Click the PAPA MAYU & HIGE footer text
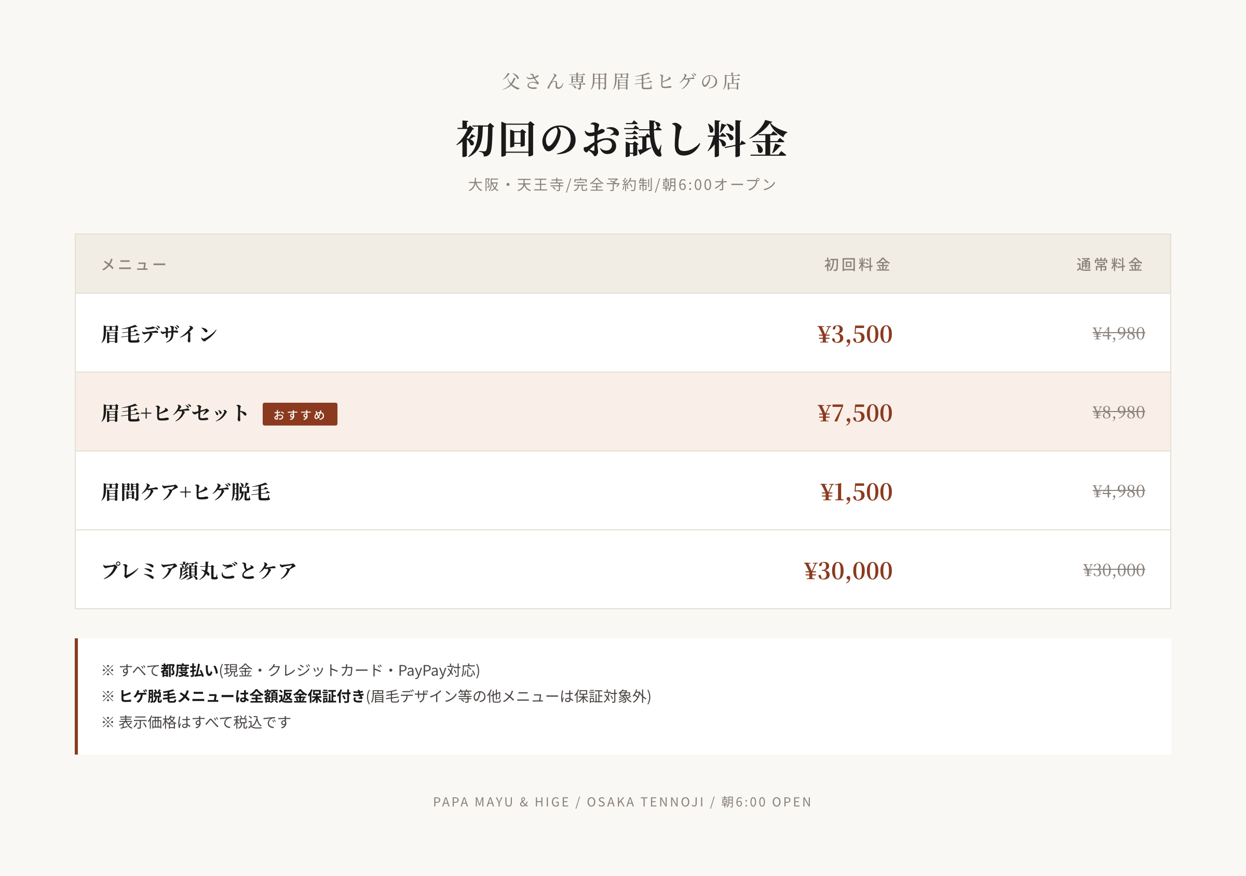Viewport: 1246px width, 876px height. pyautogui.click(x=622, y=802)
